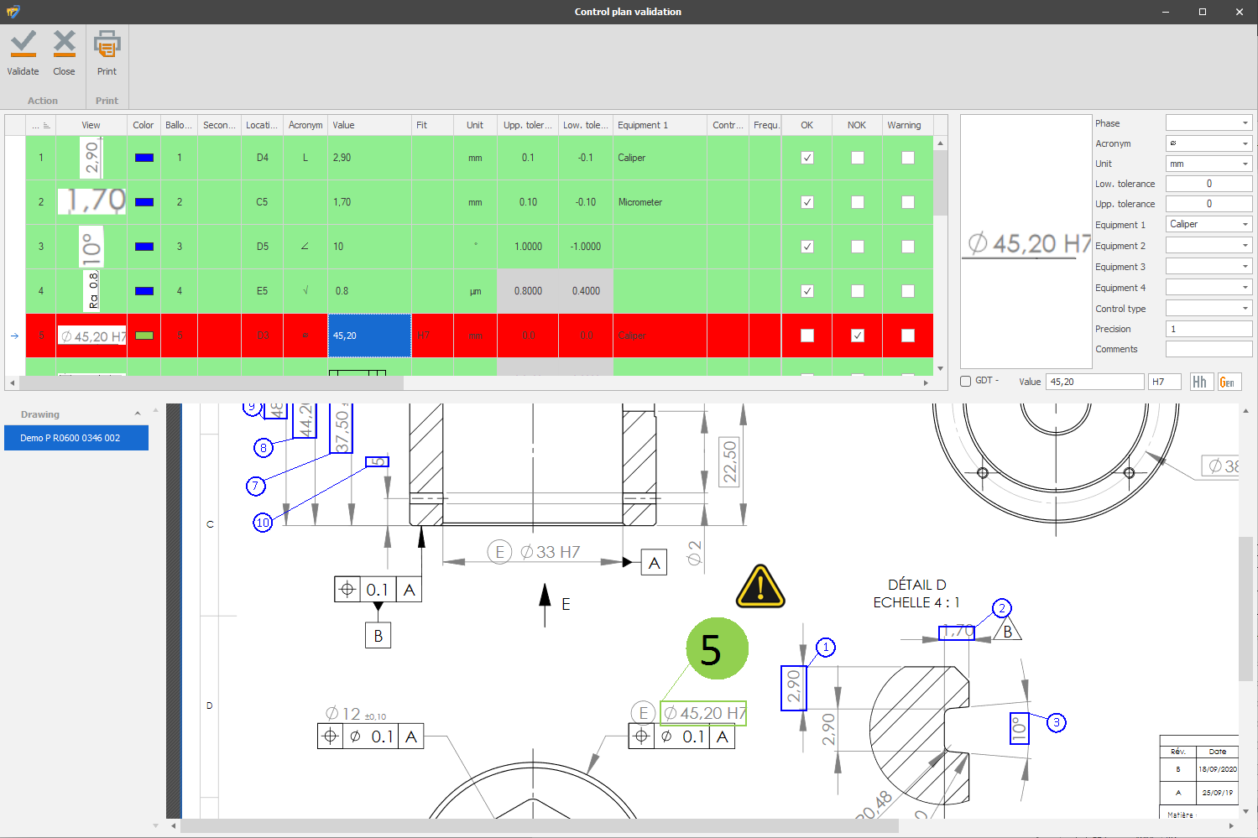Uncheck the OK checkbox for row 1

pos(806,158)
